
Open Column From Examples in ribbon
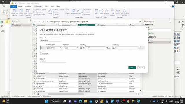[x=15, y=12]
